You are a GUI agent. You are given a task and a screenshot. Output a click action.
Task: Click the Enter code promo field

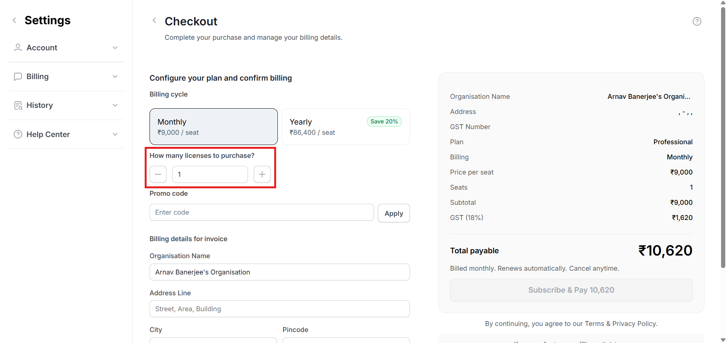(x=261, y=212)
